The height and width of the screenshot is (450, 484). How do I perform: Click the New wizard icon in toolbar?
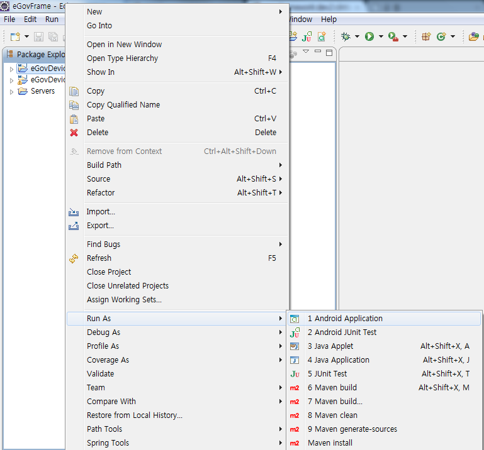pos(15,37)
